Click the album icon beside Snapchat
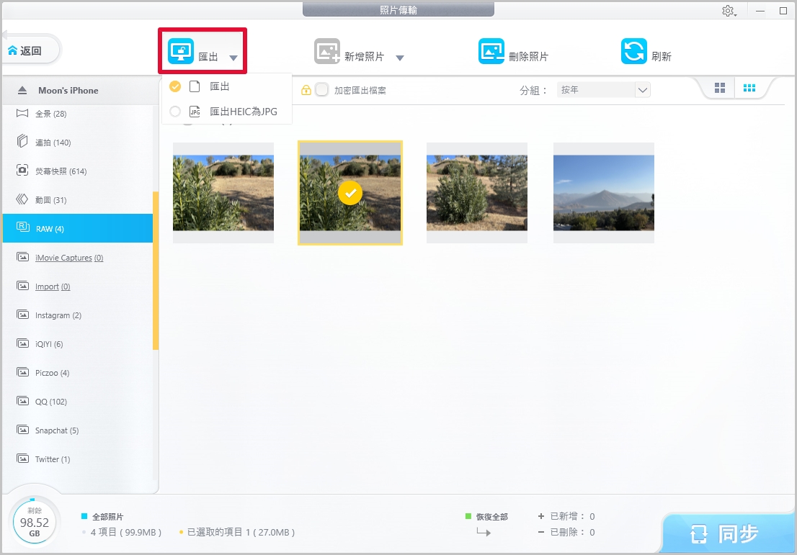The width and height of the screenshot is (797, 555). pos(23,430)
